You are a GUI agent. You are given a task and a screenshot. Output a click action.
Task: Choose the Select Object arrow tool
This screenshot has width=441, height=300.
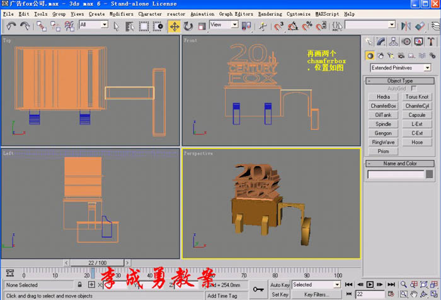[116, 26]
